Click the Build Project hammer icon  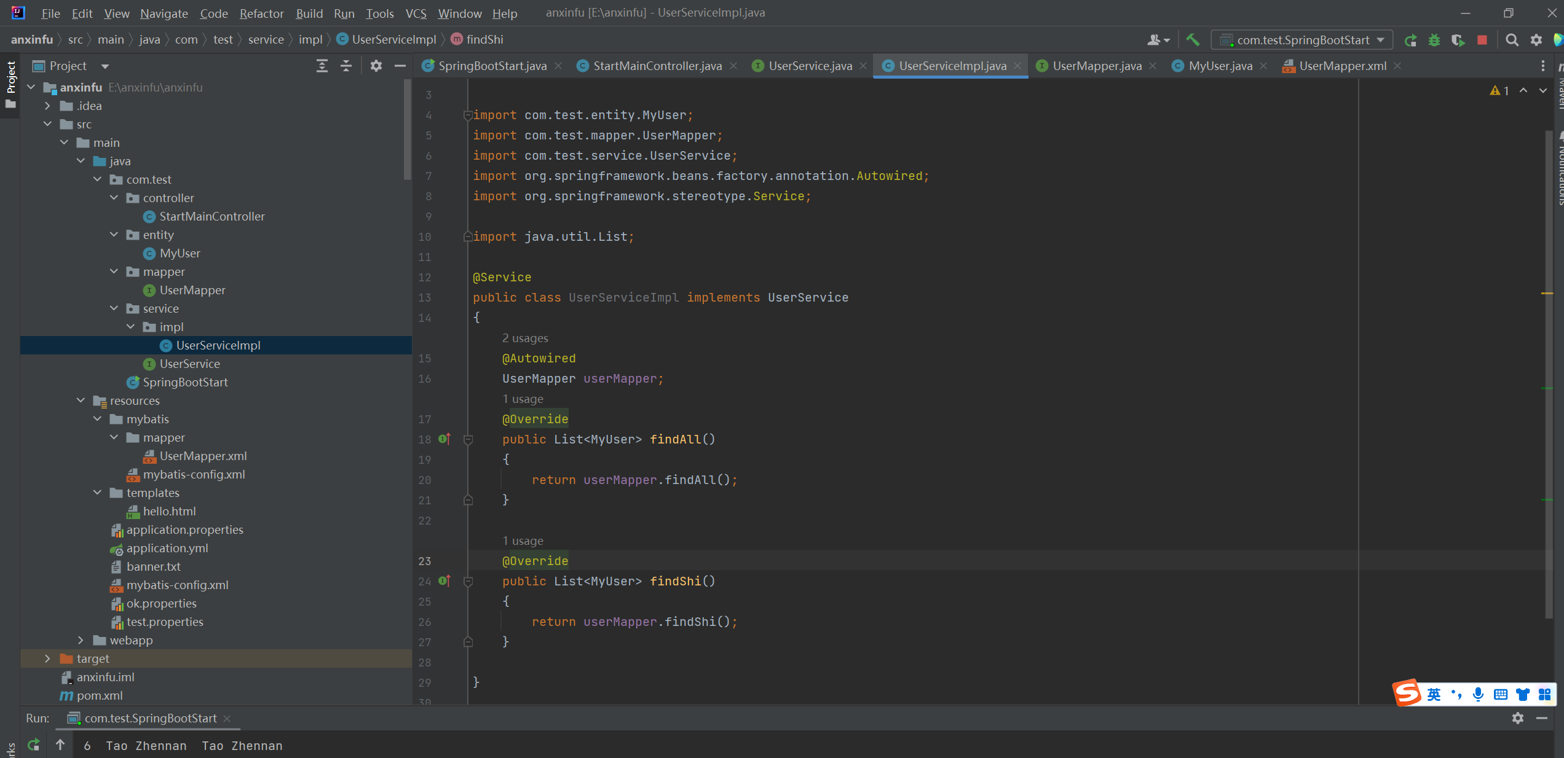1193,40
